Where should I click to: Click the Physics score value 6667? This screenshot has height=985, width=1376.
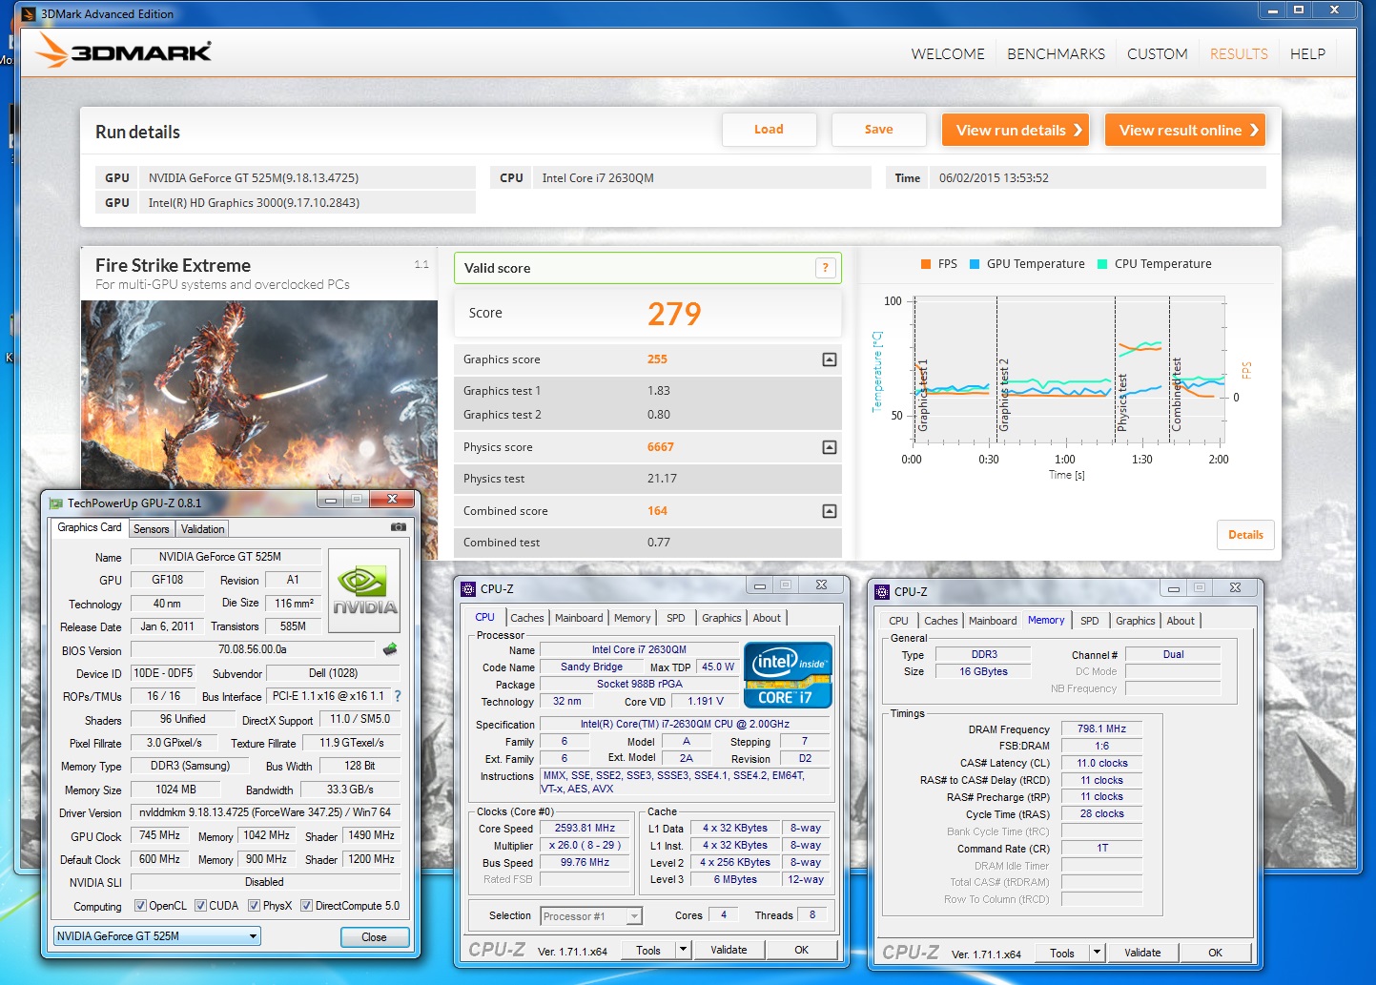pos(661,447)
